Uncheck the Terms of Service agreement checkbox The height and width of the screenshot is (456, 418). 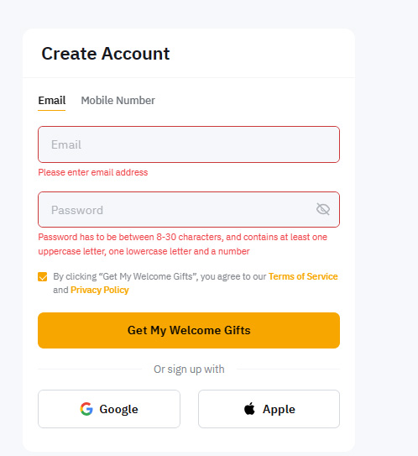pyautogui.click(x=43, y=276)
